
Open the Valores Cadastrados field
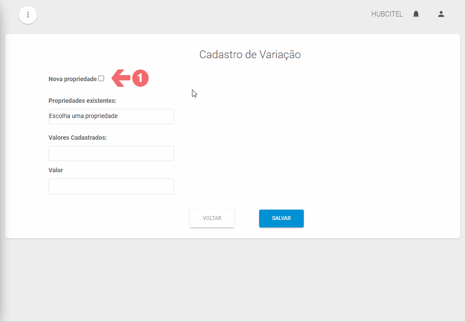pos(111,153)
